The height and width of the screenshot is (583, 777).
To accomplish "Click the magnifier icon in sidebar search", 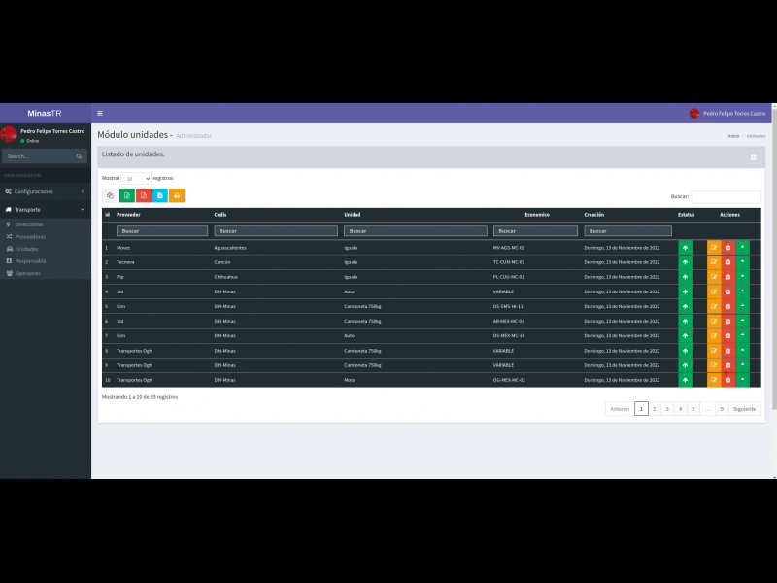I will (x=79, y=156).
